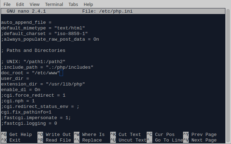Click the ^G Get Help shortcut
This screenshot has height=144, width=231.
click(16, 135)
